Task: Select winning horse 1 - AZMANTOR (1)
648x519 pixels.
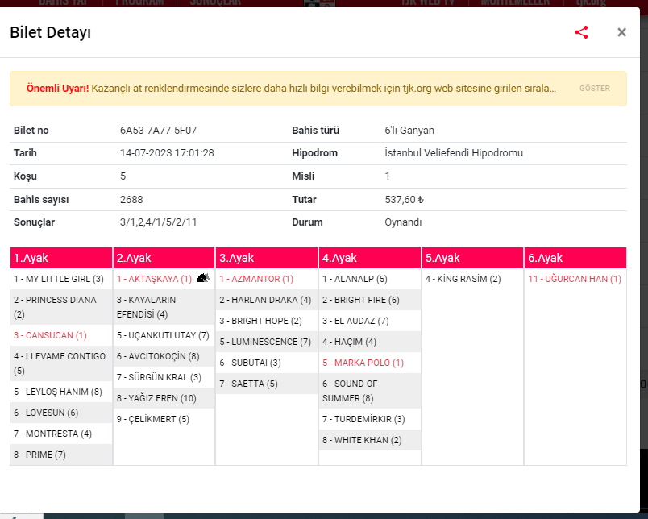Action: pyautogui.click(x=267, y=279)
